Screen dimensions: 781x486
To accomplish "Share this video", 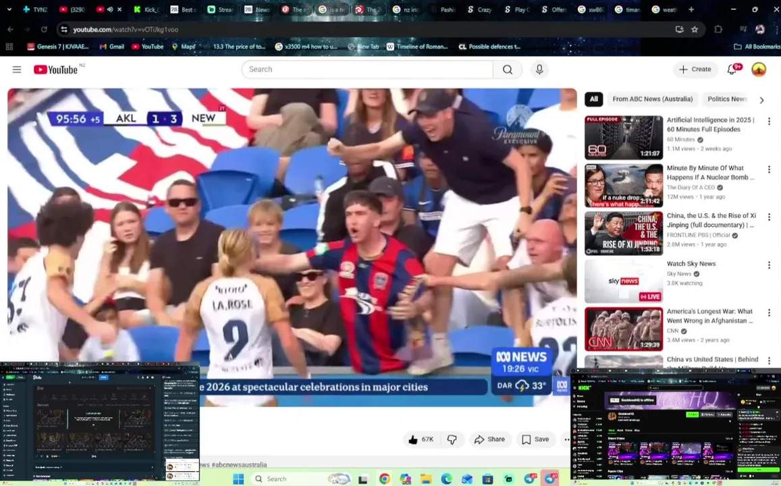I will coord(490,439).
